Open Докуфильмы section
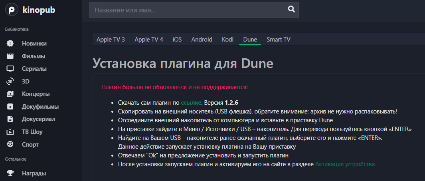Viewport: 425px width, 181px height. point(40,107)
